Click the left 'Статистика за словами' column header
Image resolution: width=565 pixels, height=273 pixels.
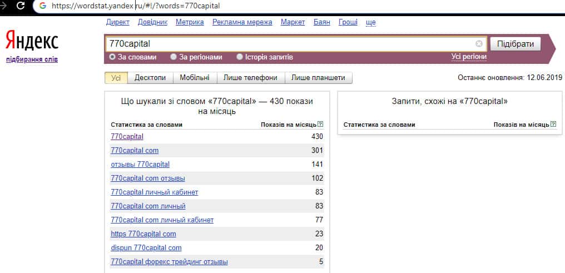[147, 125]
